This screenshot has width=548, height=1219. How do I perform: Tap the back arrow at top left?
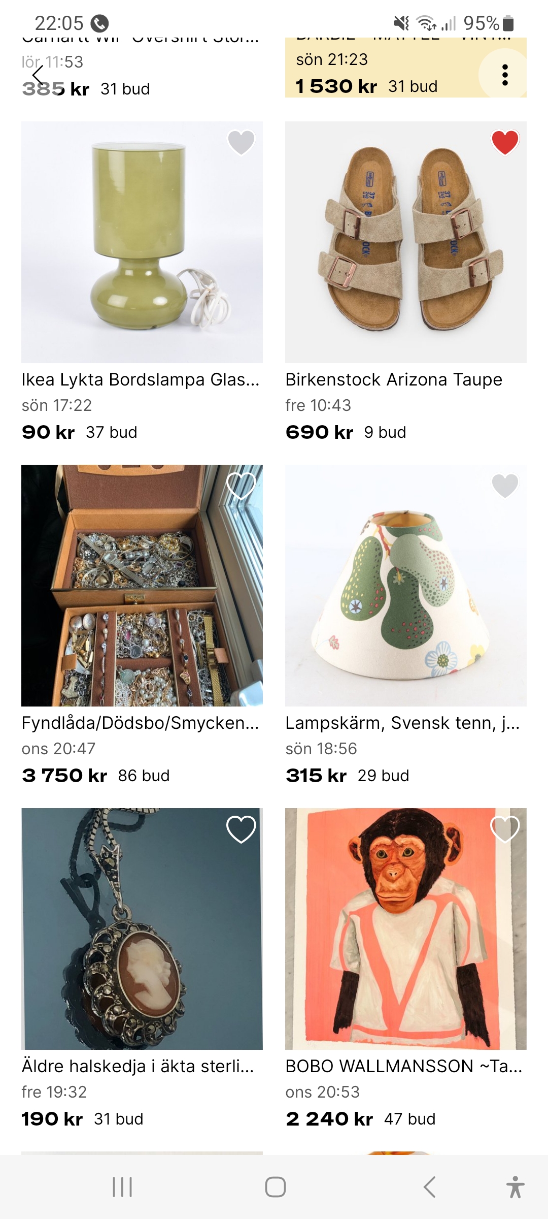tap(38, 75)
